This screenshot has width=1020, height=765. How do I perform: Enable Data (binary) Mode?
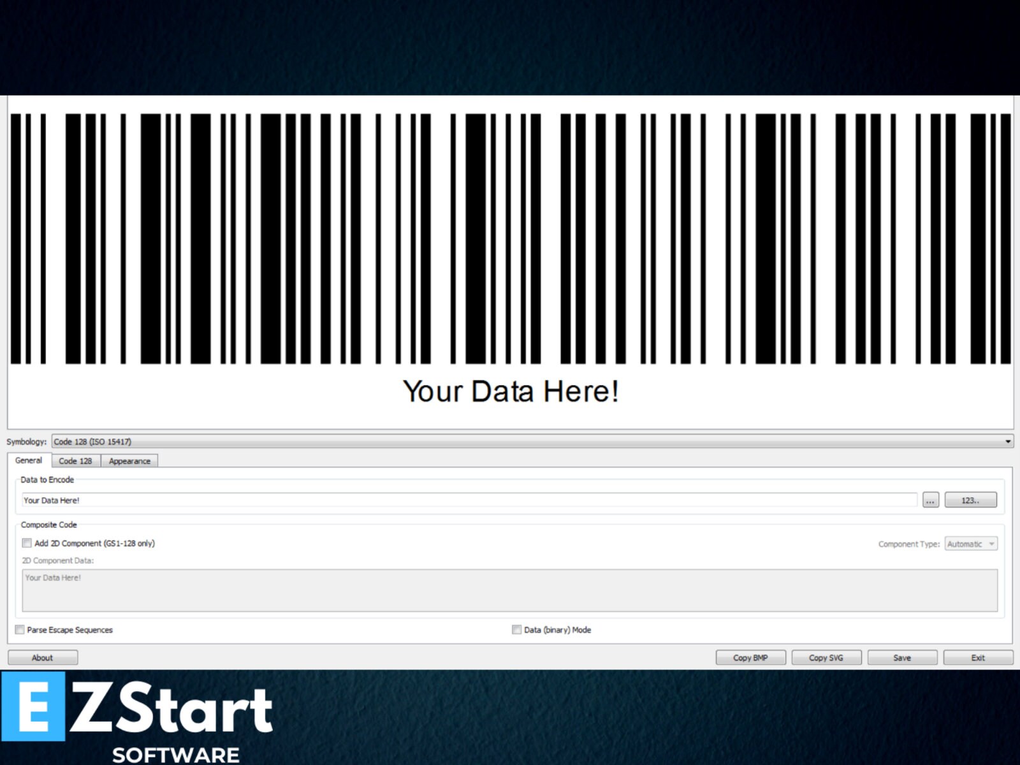coord(516,629)
